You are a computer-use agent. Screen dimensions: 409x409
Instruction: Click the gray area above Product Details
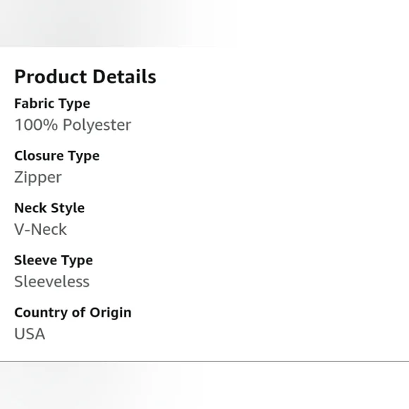[204, 23]
